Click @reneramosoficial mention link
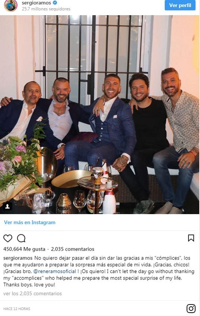 click(55, 271)
